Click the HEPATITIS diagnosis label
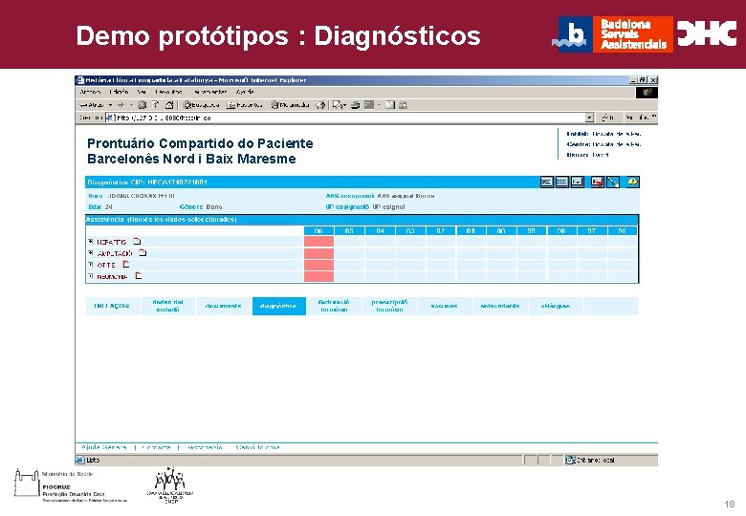The image size is (746, 516). point(112,242)
